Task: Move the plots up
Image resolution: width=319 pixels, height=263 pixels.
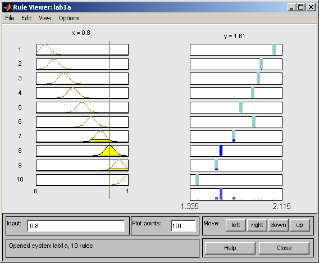Action: point(299,225)
